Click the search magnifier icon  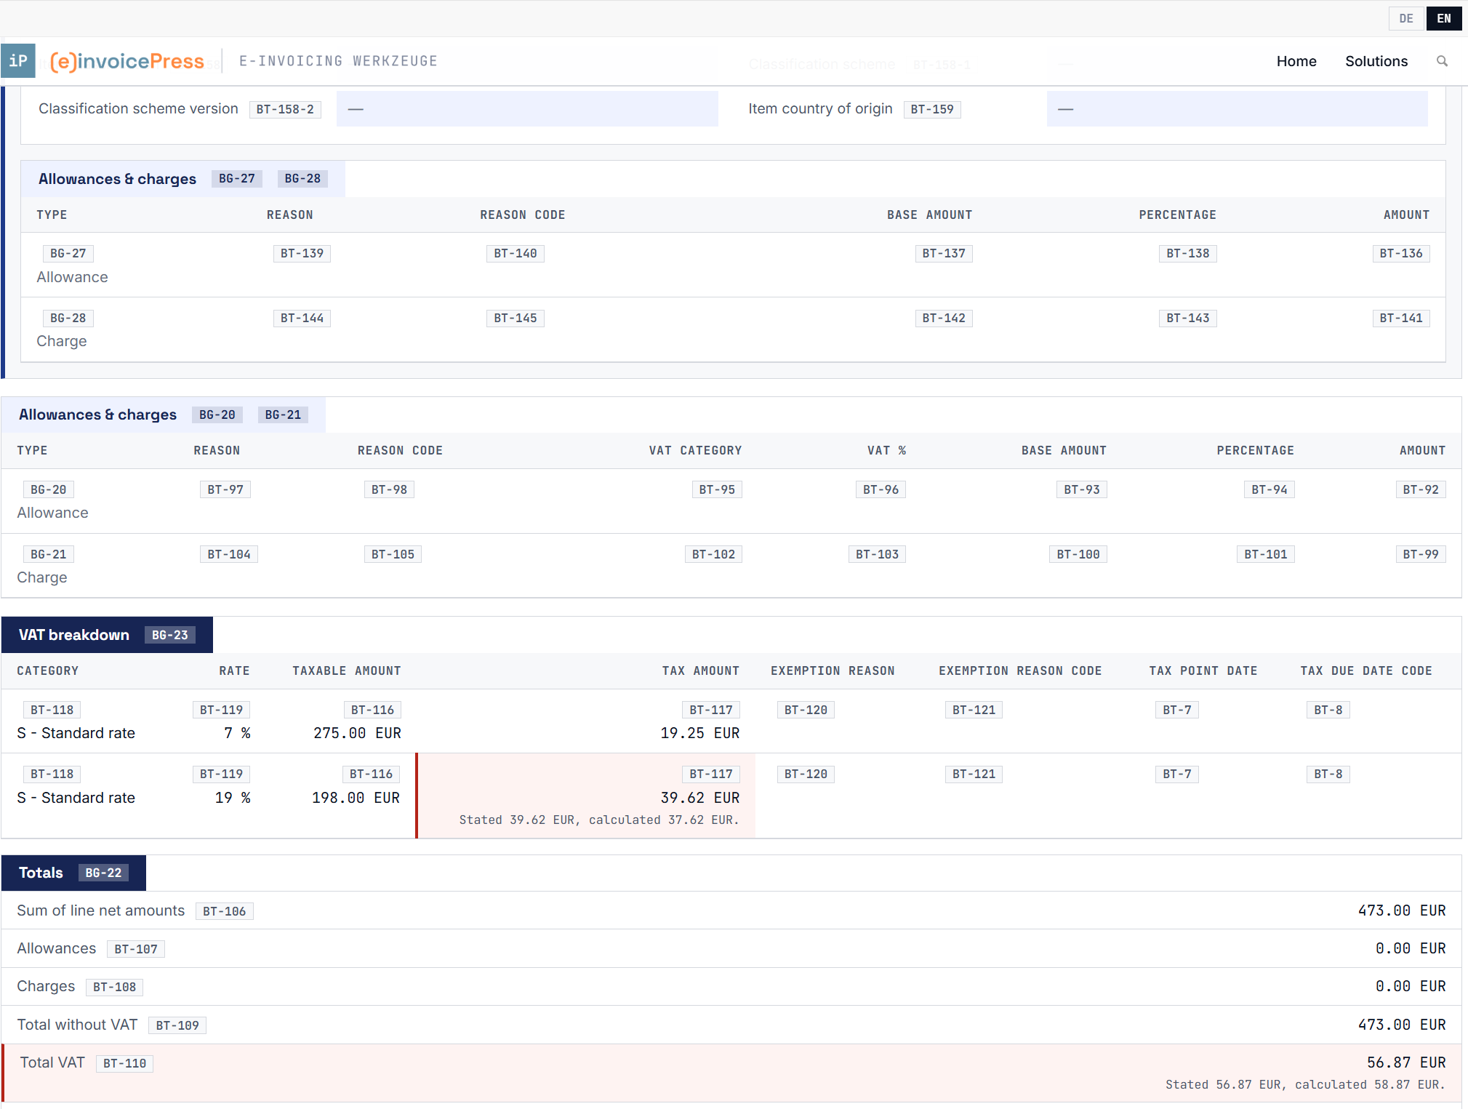tap(1442, 61)
